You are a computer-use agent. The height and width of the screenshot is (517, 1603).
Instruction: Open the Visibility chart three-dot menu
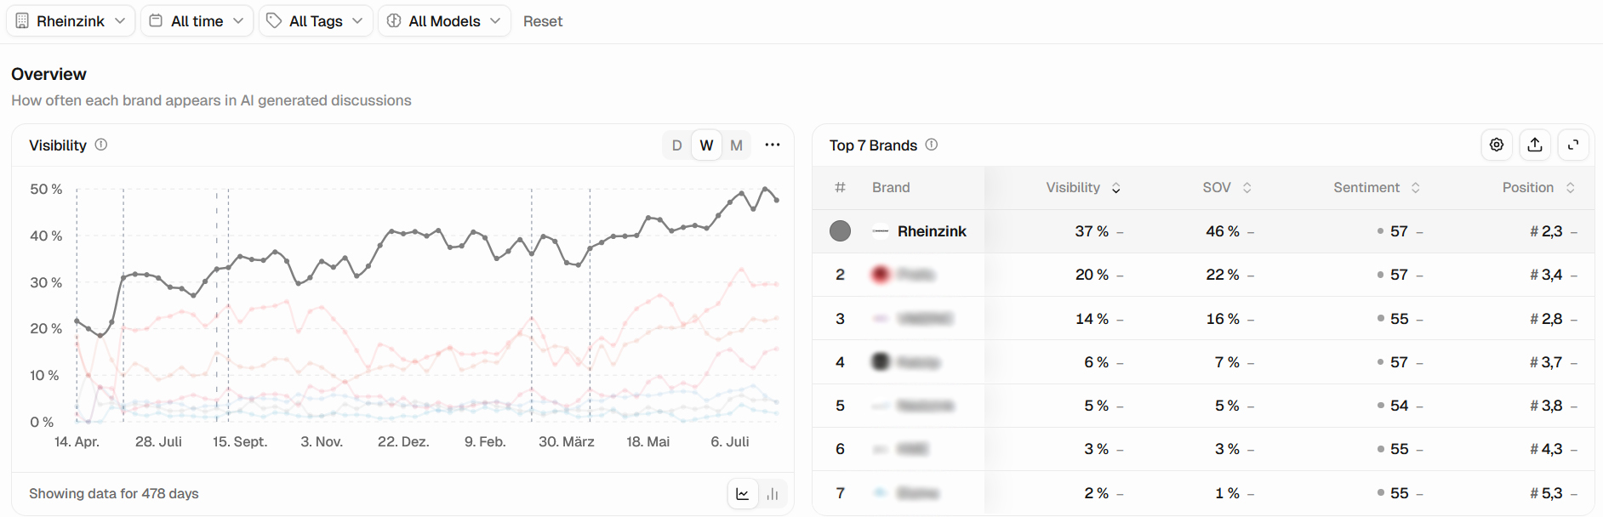tap(773, 145)
